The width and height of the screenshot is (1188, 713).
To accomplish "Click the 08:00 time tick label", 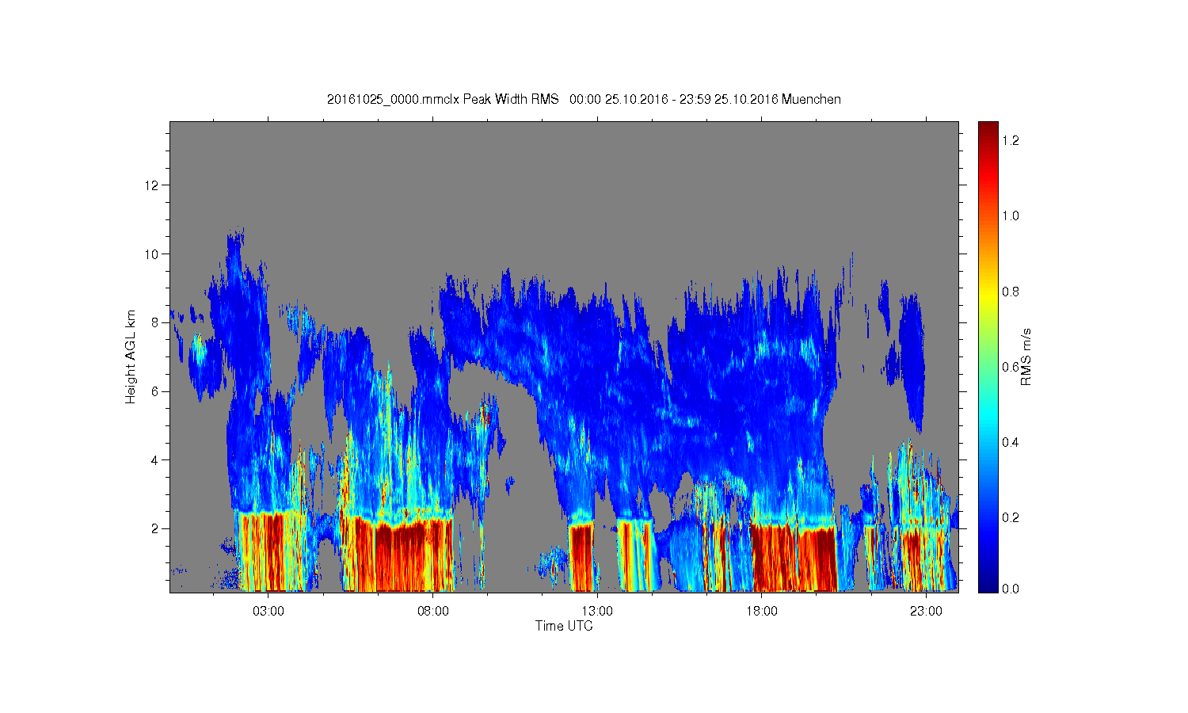I will 432,611.
